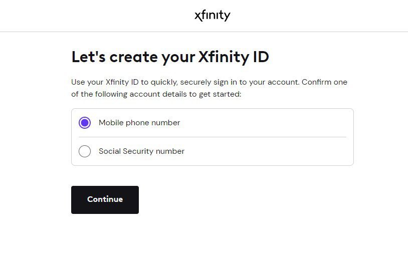
Task: Go to Xfinity home via the top logo
Action: tap(212, 16)
